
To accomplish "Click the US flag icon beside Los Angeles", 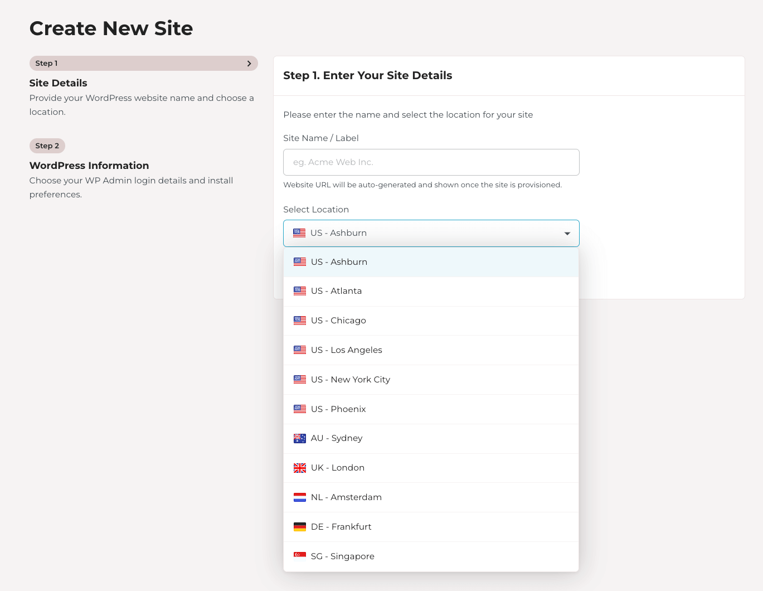I will 300,350.
